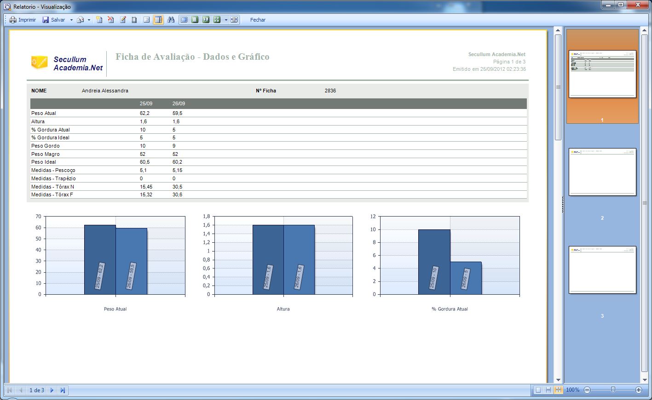
Task: Expand the send by email dropdown arrow
Action: (89, 20)
